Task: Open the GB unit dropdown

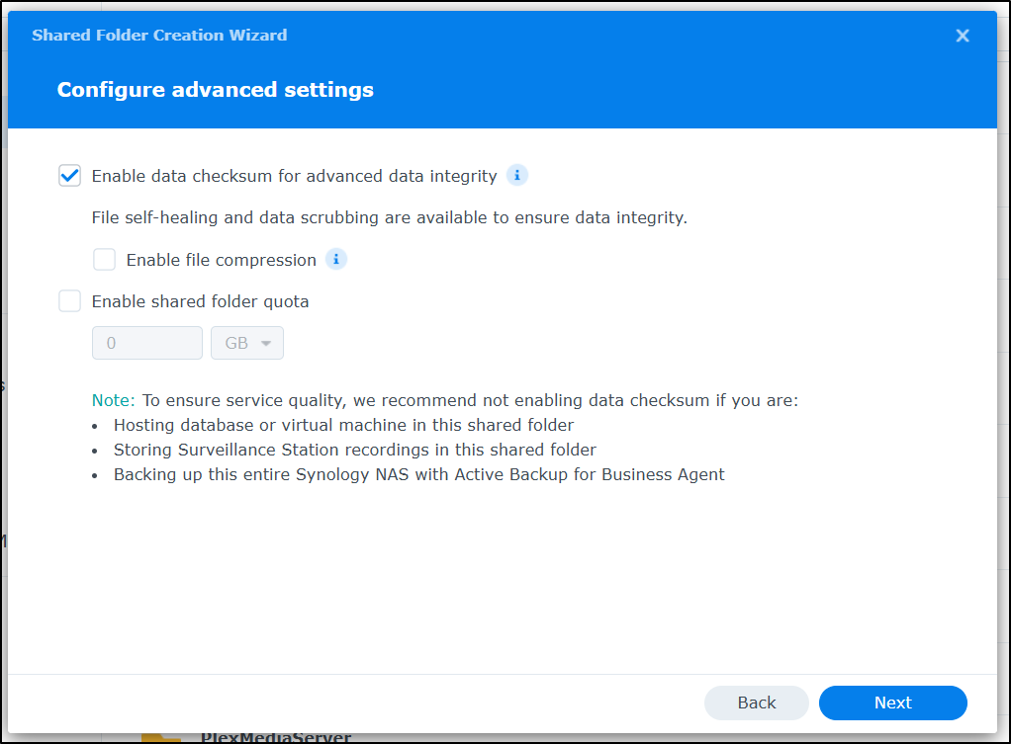Action: (247, 343)
